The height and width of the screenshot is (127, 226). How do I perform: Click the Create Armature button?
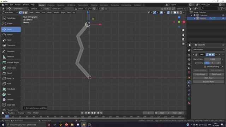click(x=200, y=71)
